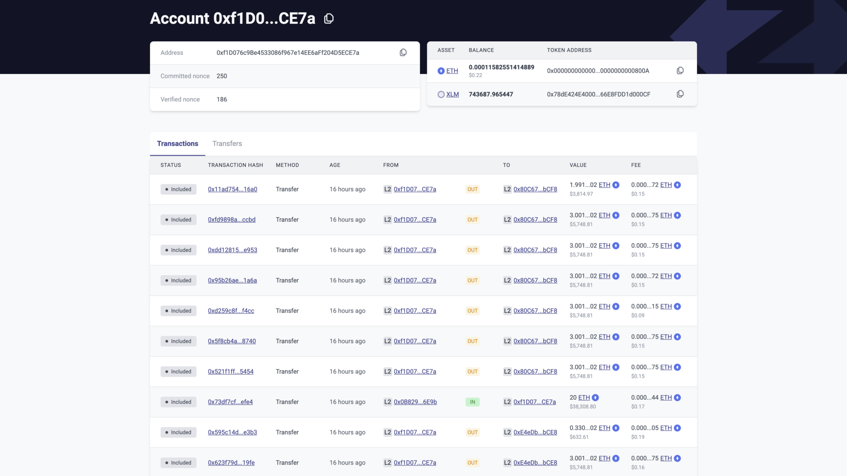Click ETH fee icon in 0x5f8cb4a...8740 row
This screenshot has width=847, height=476.
click(677, 337)
